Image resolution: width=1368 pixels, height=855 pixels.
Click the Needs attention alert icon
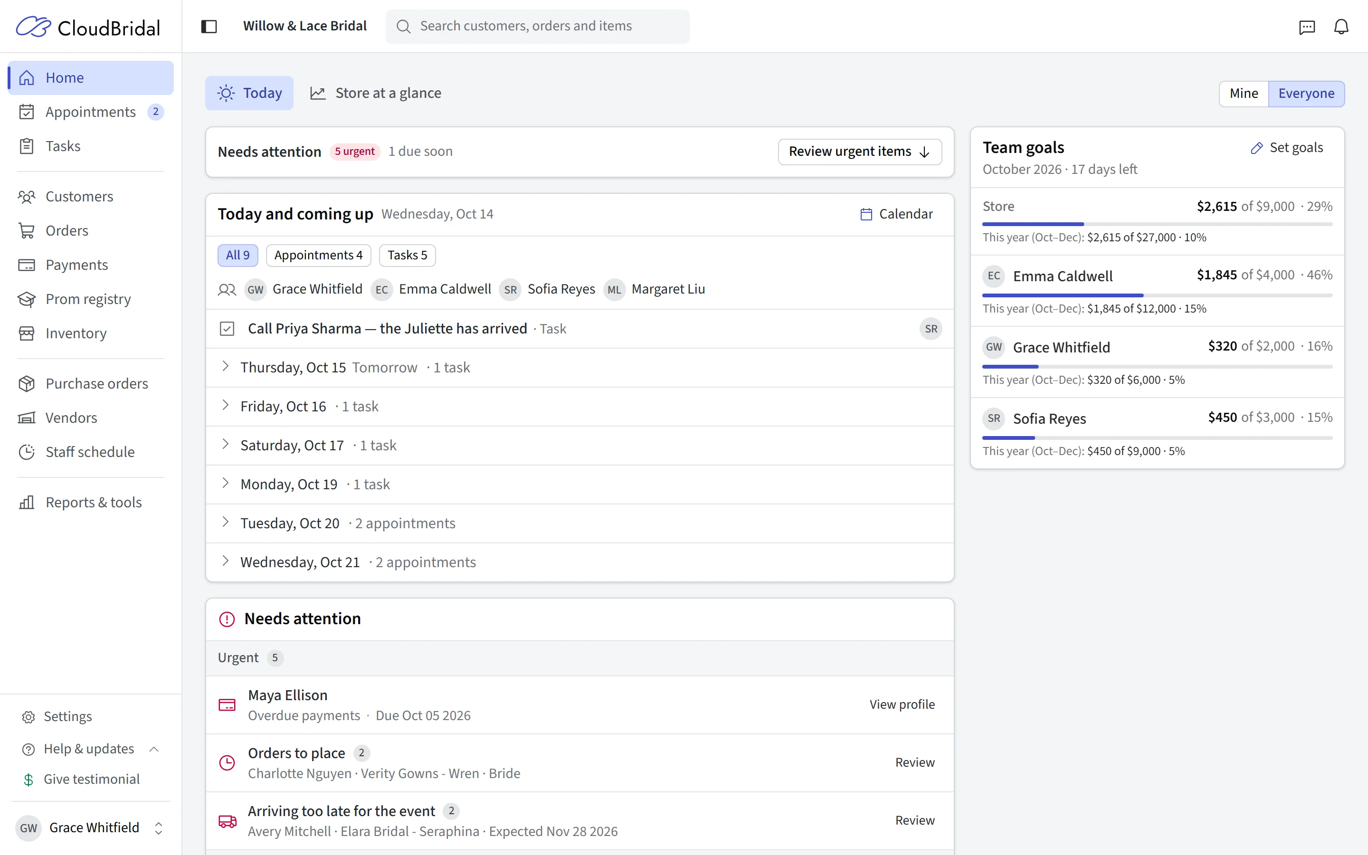point(227,619)
